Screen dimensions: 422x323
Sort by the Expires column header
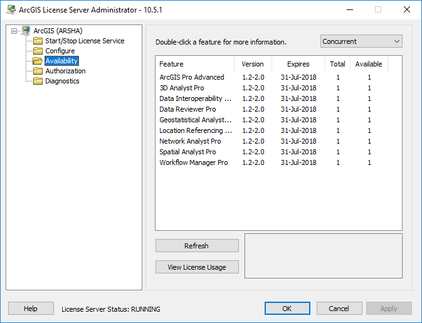click(298, 64)
